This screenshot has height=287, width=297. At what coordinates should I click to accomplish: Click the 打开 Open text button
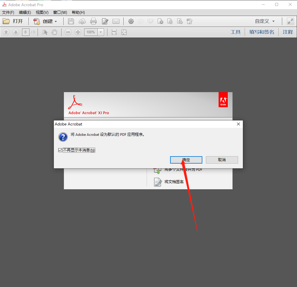point(18,21)
